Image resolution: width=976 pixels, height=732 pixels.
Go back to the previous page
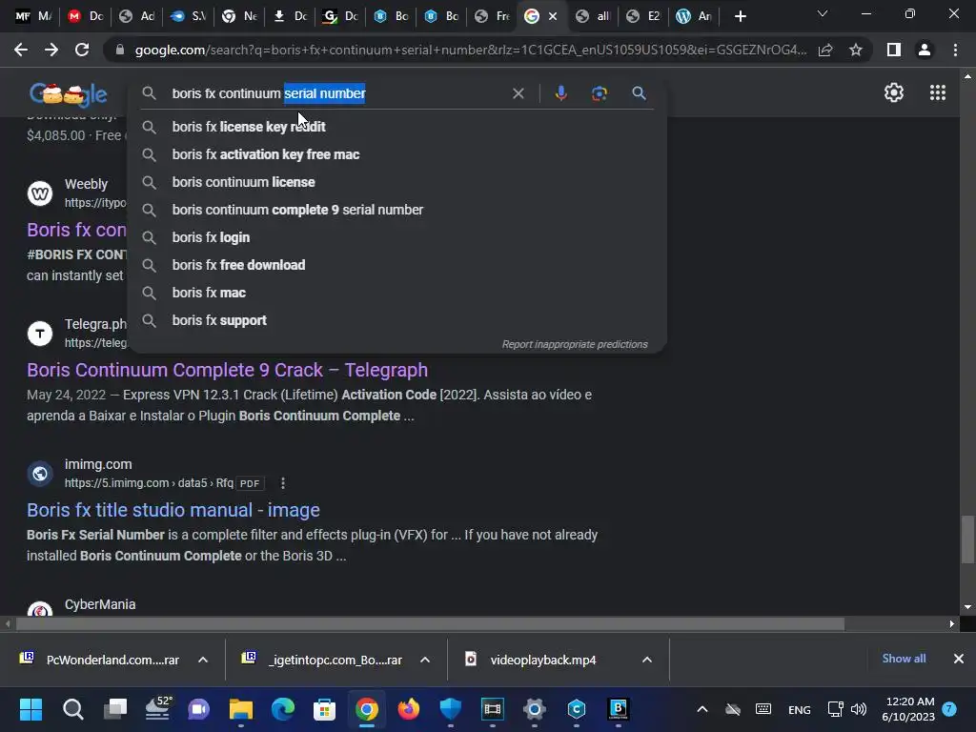(x=21, y=50)
